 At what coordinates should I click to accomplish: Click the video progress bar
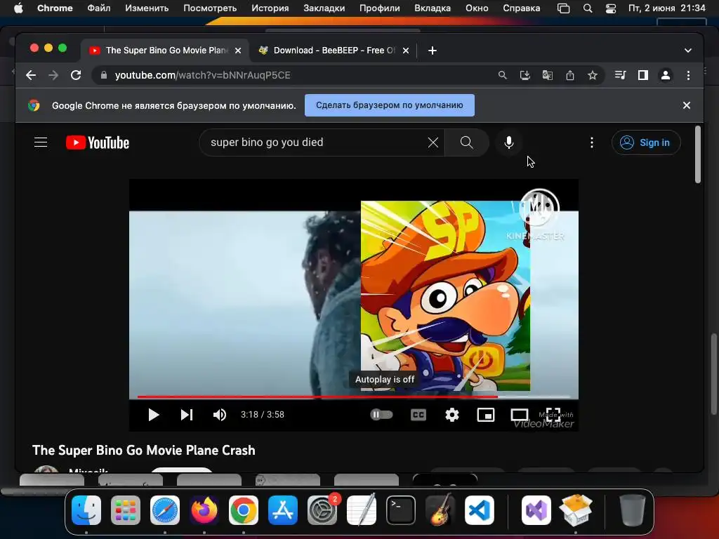(354, 397)
